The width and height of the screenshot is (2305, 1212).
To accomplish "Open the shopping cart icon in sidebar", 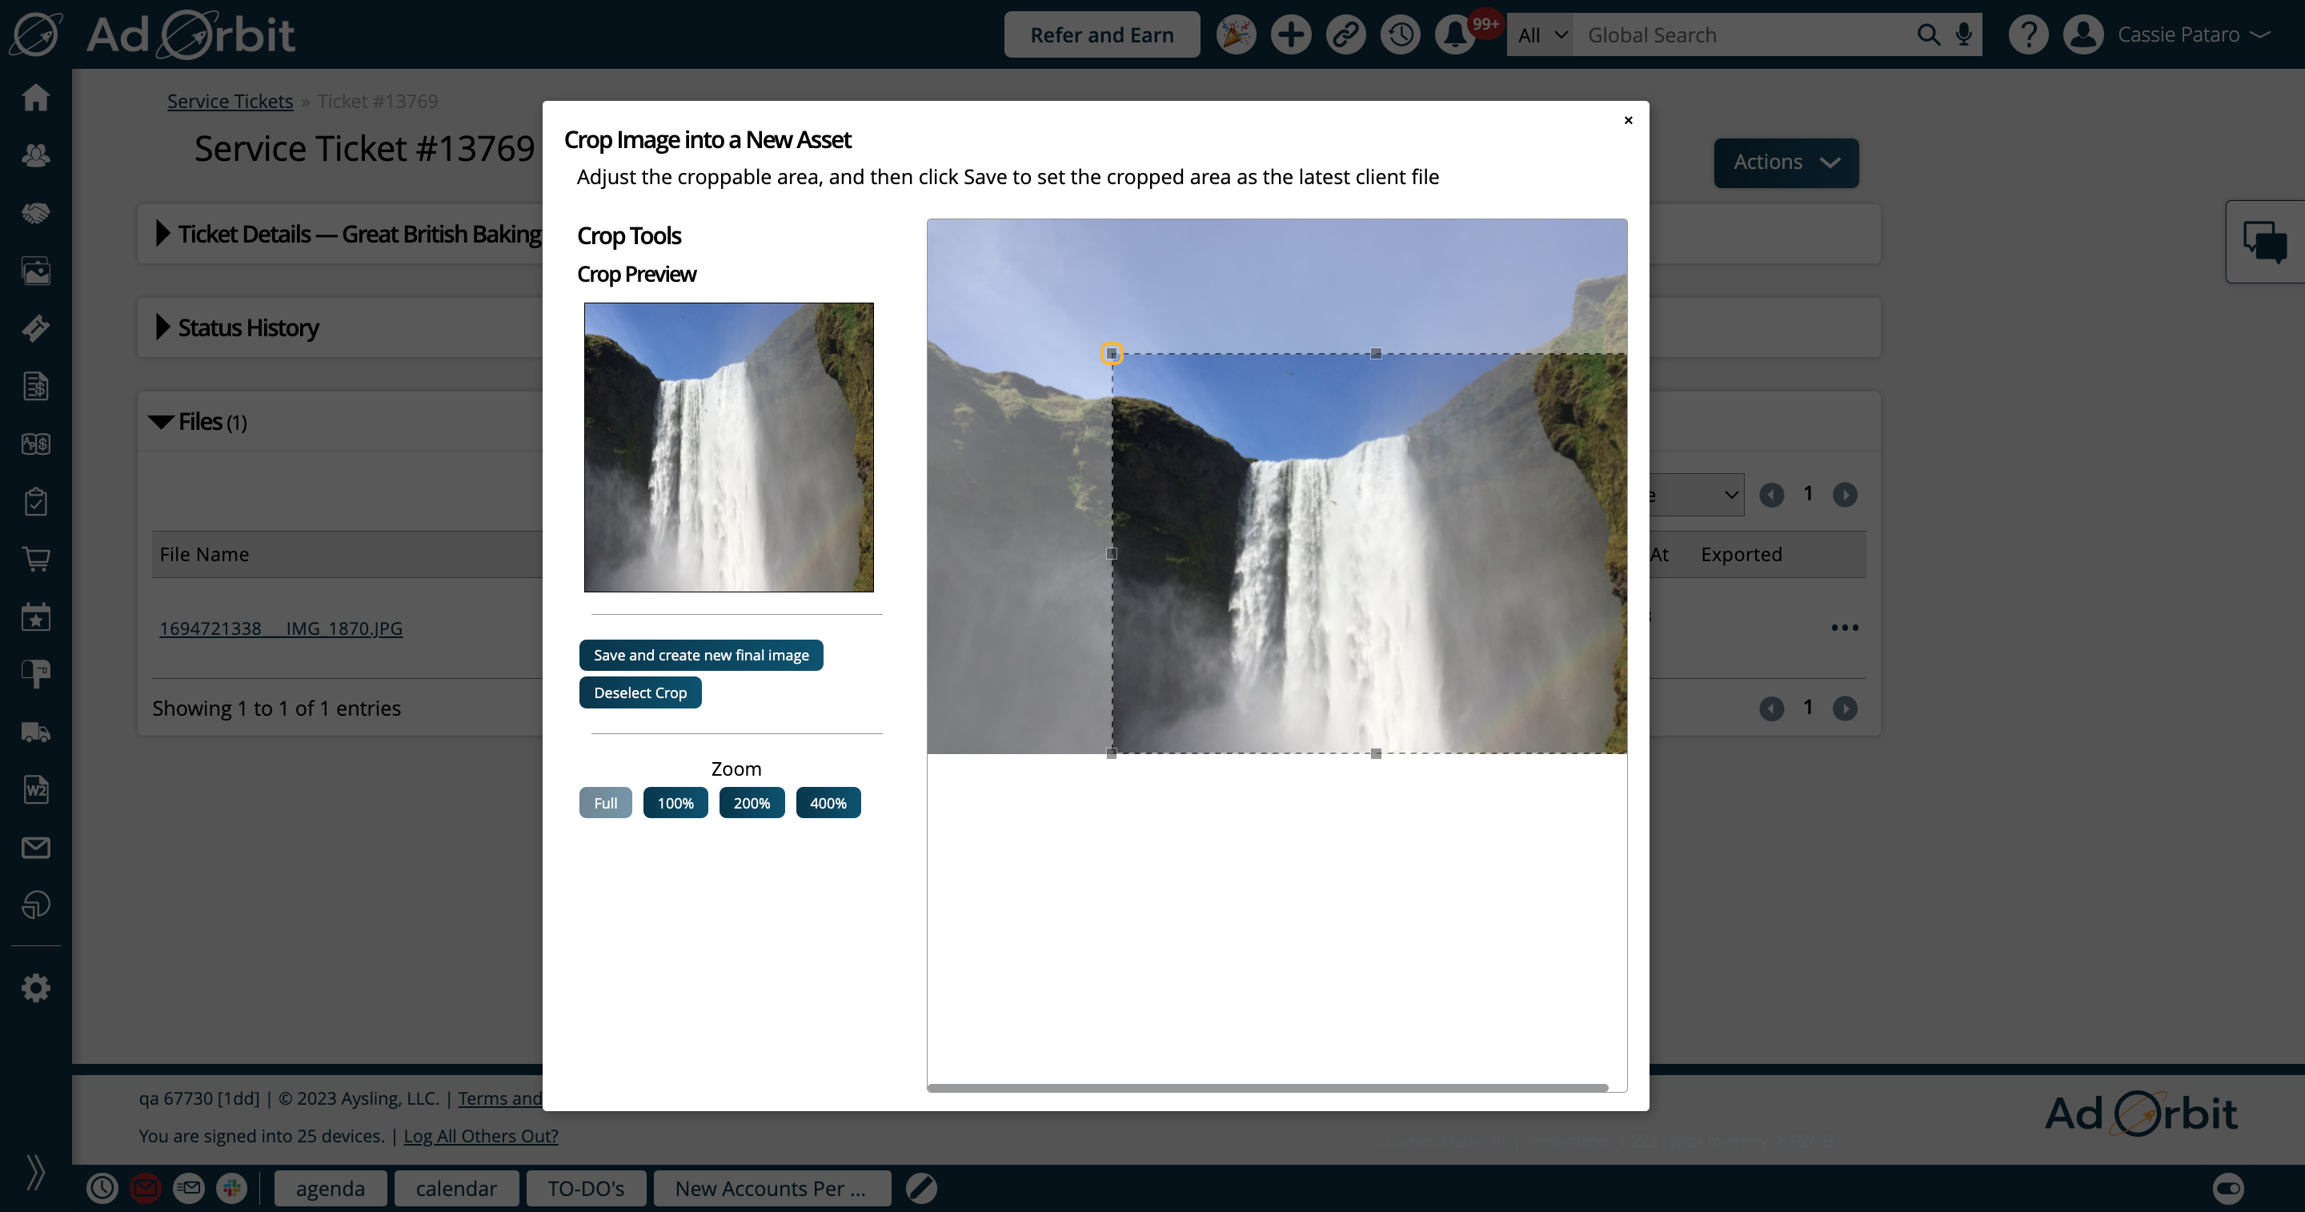I will pyautogui.click(x=36, y=560).
